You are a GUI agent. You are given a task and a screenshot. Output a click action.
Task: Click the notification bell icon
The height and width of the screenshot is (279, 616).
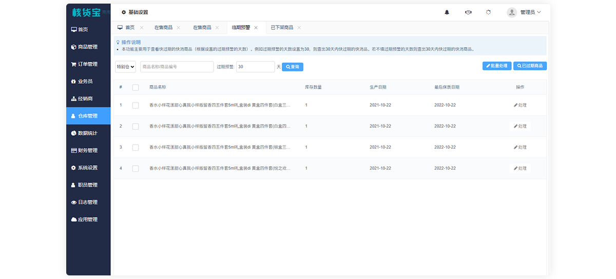click(447, 12)
